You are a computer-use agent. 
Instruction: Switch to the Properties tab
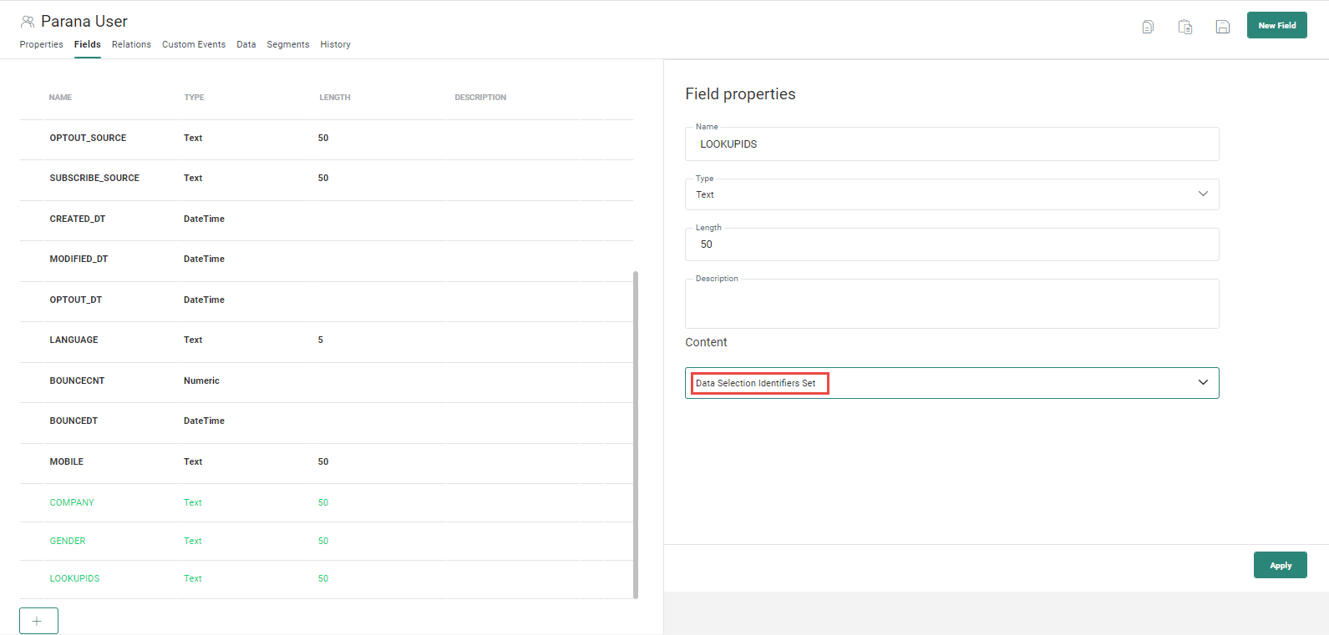[41, 44]
